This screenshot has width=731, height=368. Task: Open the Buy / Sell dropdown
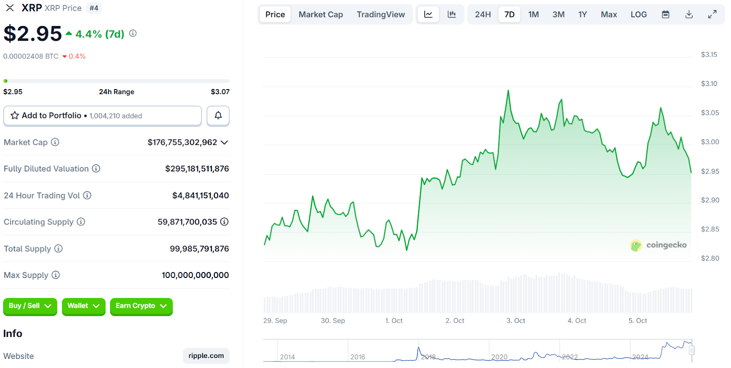30,306
